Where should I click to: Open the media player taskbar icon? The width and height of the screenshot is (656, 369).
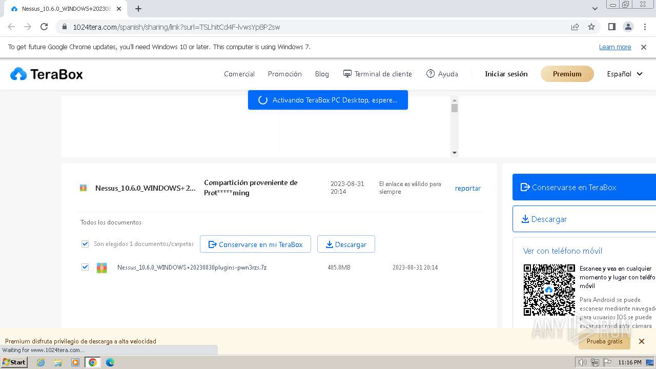(x=75, y=362)
